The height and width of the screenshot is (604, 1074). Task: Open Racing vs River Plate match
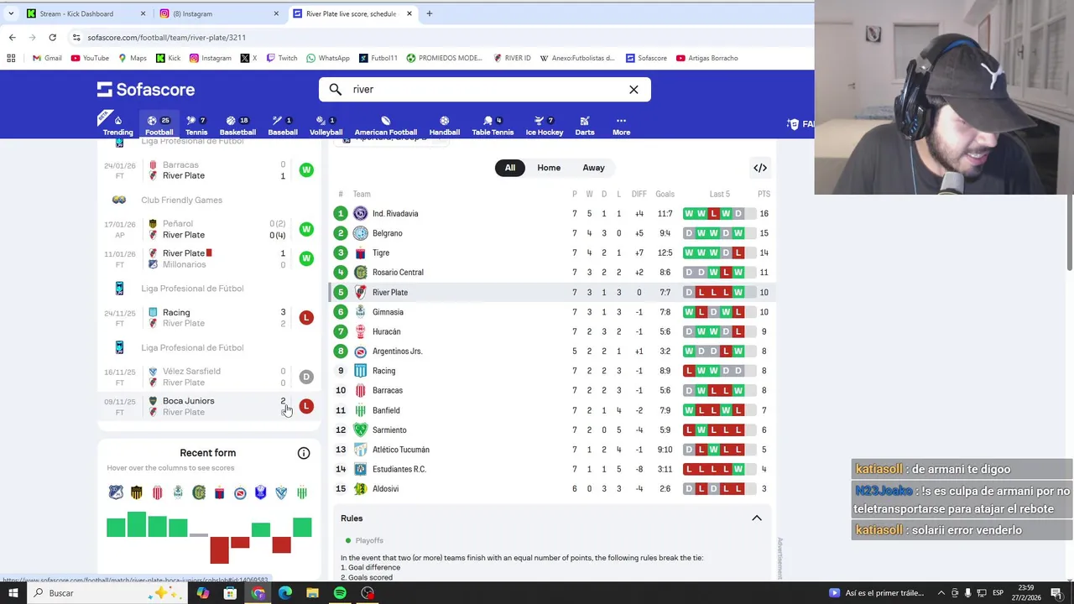(208, 318)
